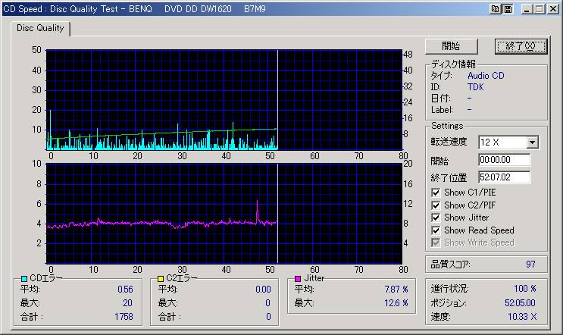Screen dimensions: 563x335
Task: Disable the Show Jitter checkbox
Action: (x=436, y=218)
